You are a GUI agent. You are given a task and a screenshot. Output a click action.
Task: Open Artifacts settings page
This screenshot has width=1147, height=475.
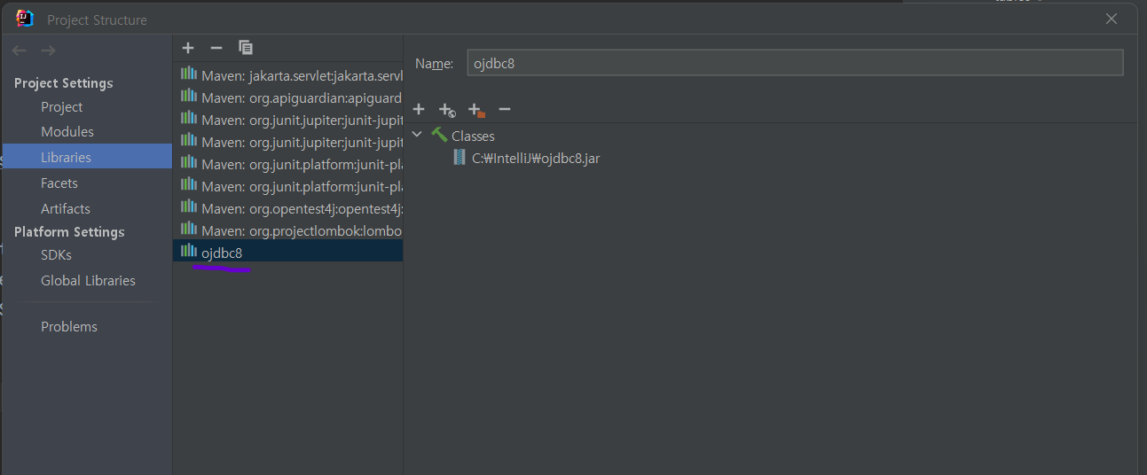click(66, 208)
